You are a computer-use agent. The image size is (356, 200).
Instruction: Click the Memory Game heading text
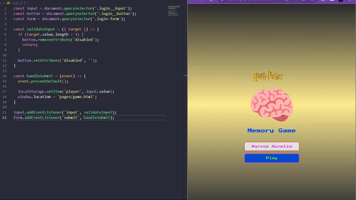coord(271,131)
